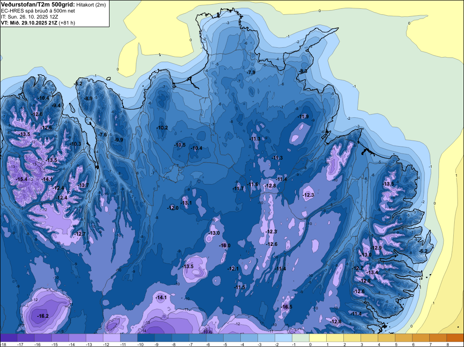Click the -6.2 temperature label
The height and width of the screenshot is (347, 464).
pyautogui.click(x=424, y=251)
